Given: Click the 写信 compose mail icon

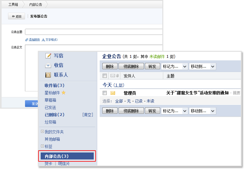Looking at the screenshot, I should point(48,56).
